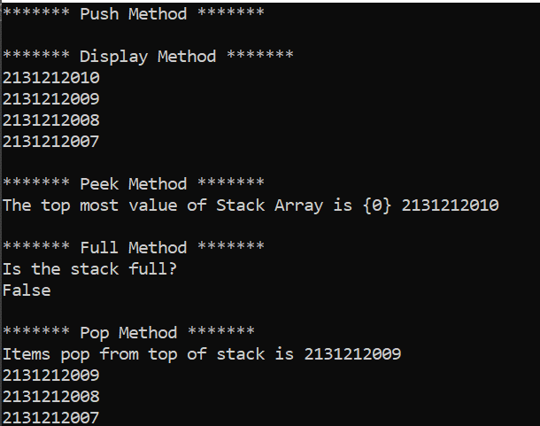
Task: Click 'Is the stack full?' text
Action: 89,269
